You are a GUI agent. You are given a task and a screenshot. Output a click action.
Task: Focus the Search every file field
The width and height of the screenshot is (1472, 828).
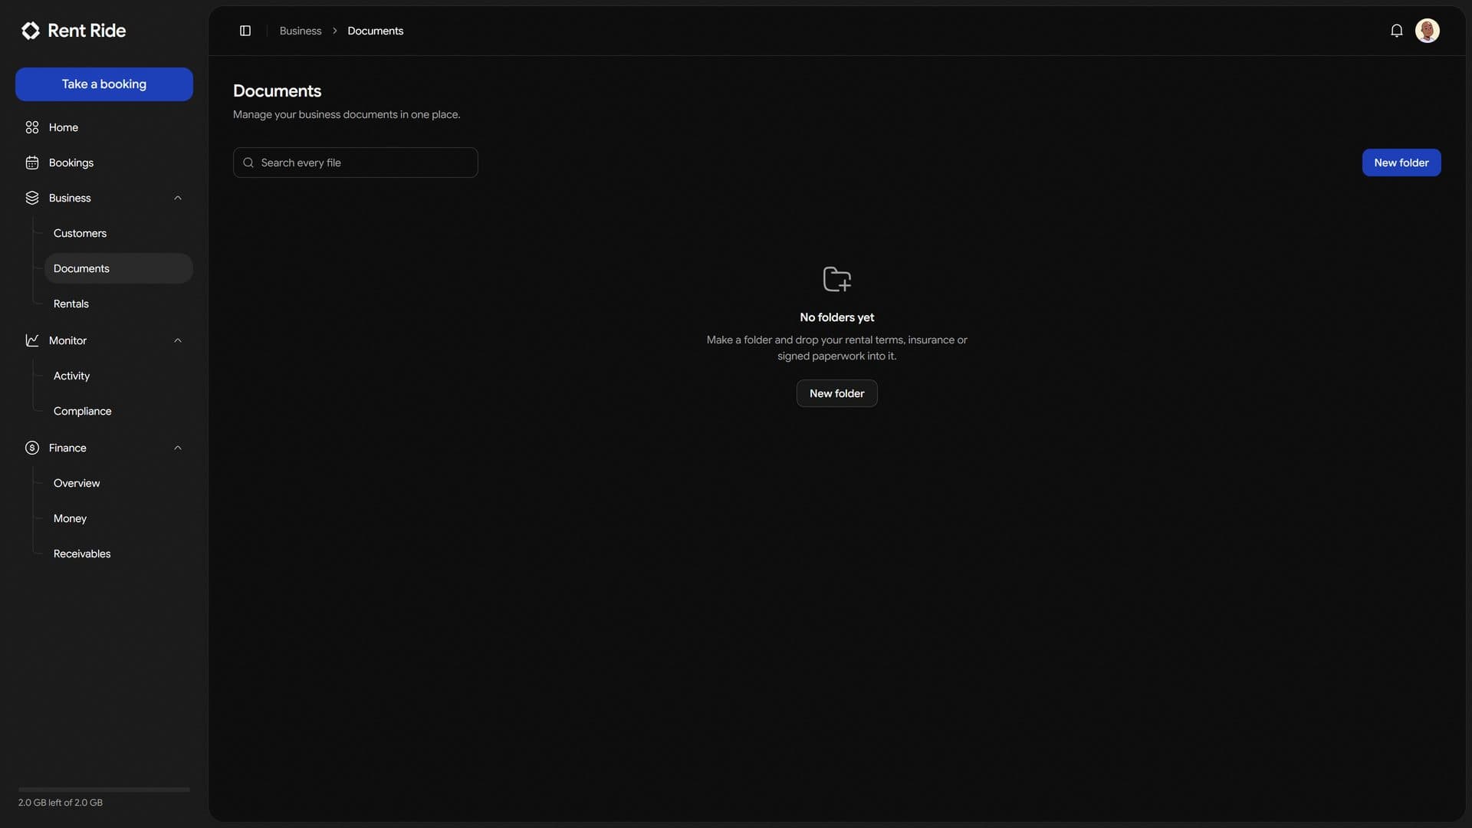pyautogui.click(x=356, y=163)
